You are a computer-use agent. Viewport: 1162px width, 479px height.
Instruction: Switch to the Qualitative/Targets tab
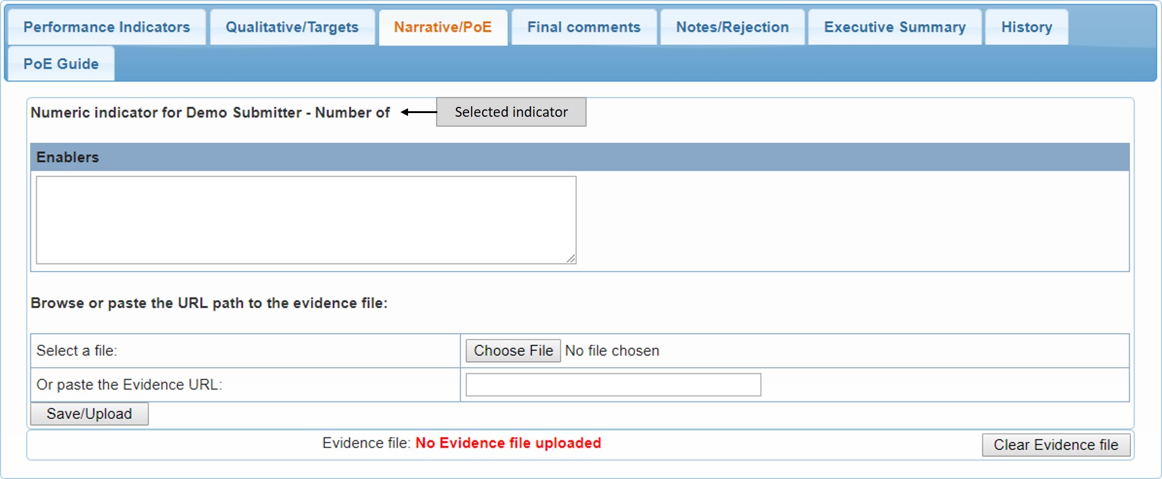[x=292, y=27]
